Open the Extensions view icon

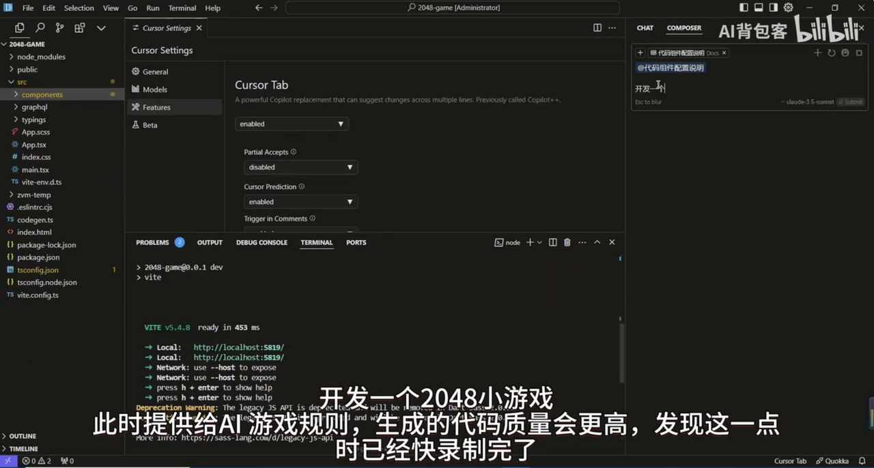coord(80,28)
